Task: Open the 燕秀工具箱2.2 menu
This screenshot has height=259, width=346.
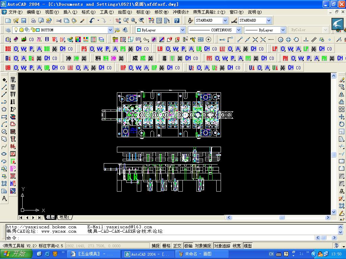Action: pyautogui.click(x=209, y=12)
